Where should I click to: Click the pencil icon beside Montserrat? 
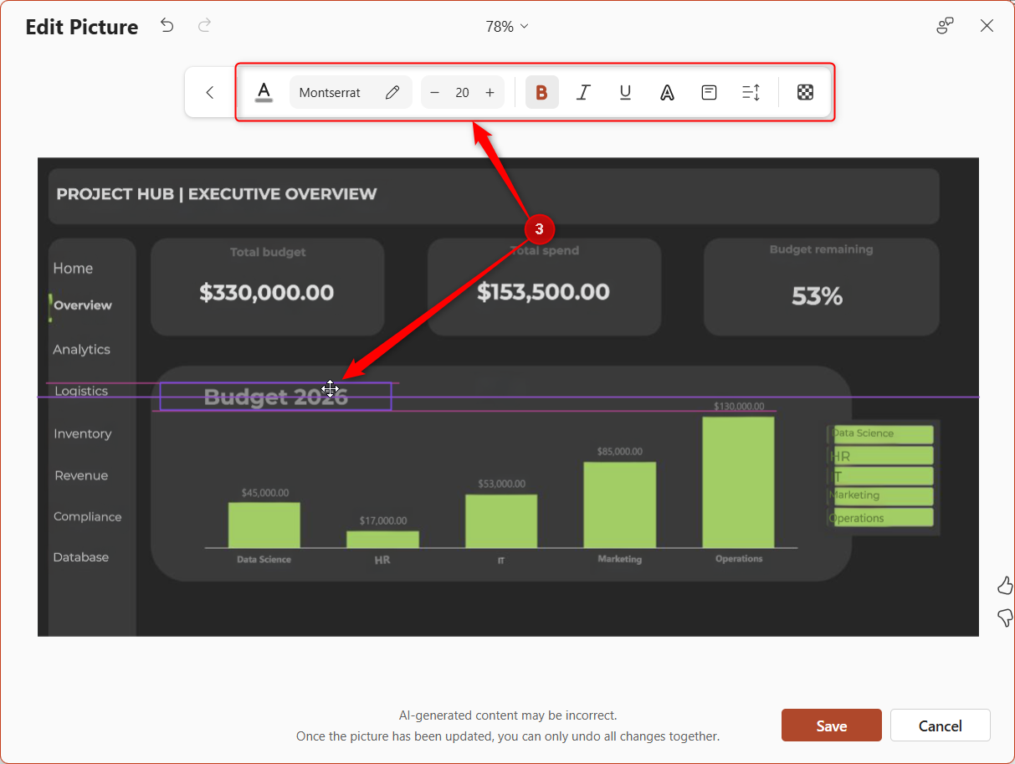pyautogui.click(x=392, y=92)
